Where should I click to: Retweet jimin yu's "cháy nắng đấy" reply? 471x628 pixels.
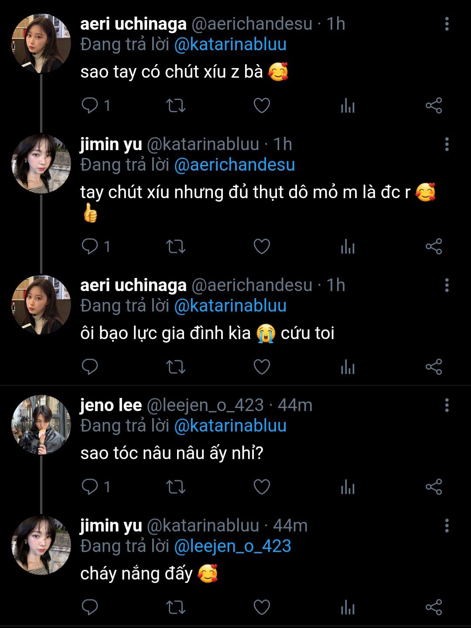[x=176, y=607]
